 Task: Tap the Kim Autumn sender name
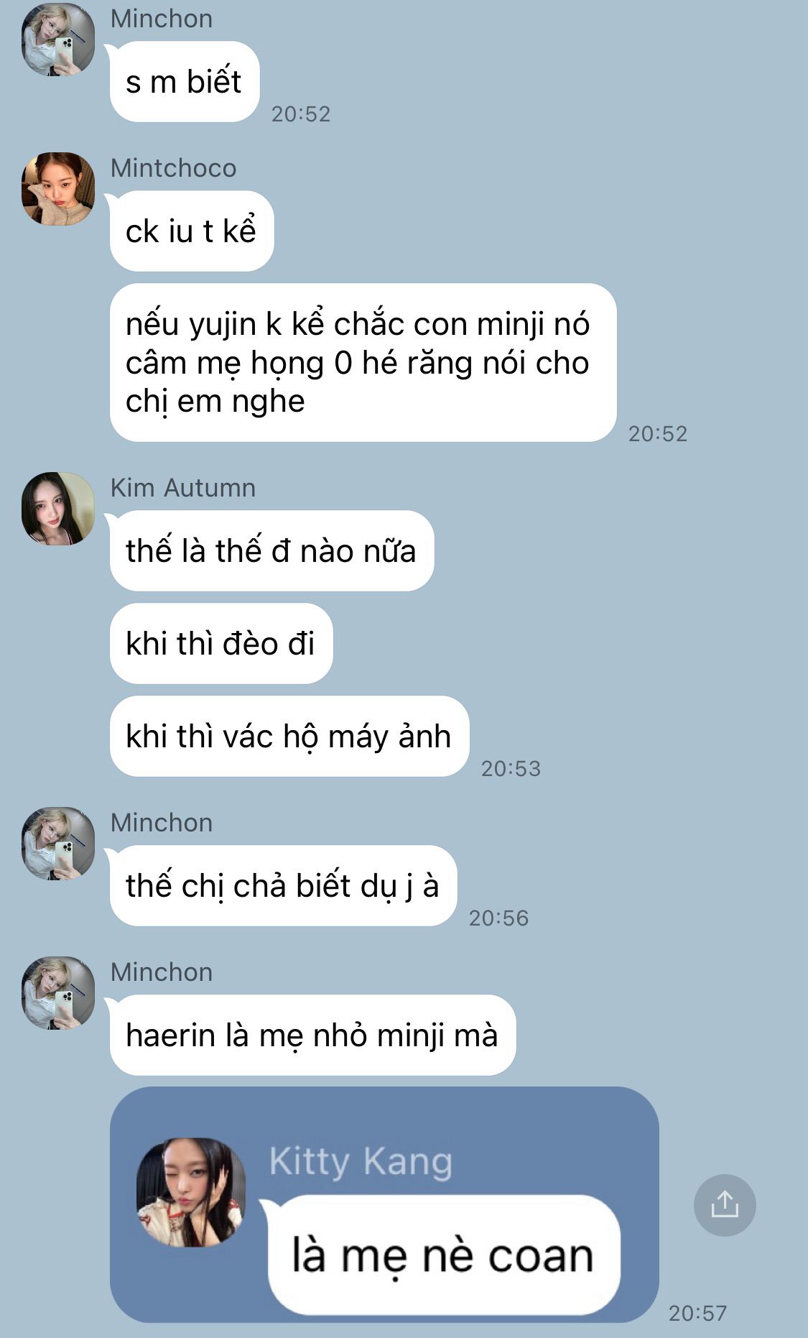pyautogui.click(x=183, y=487)
